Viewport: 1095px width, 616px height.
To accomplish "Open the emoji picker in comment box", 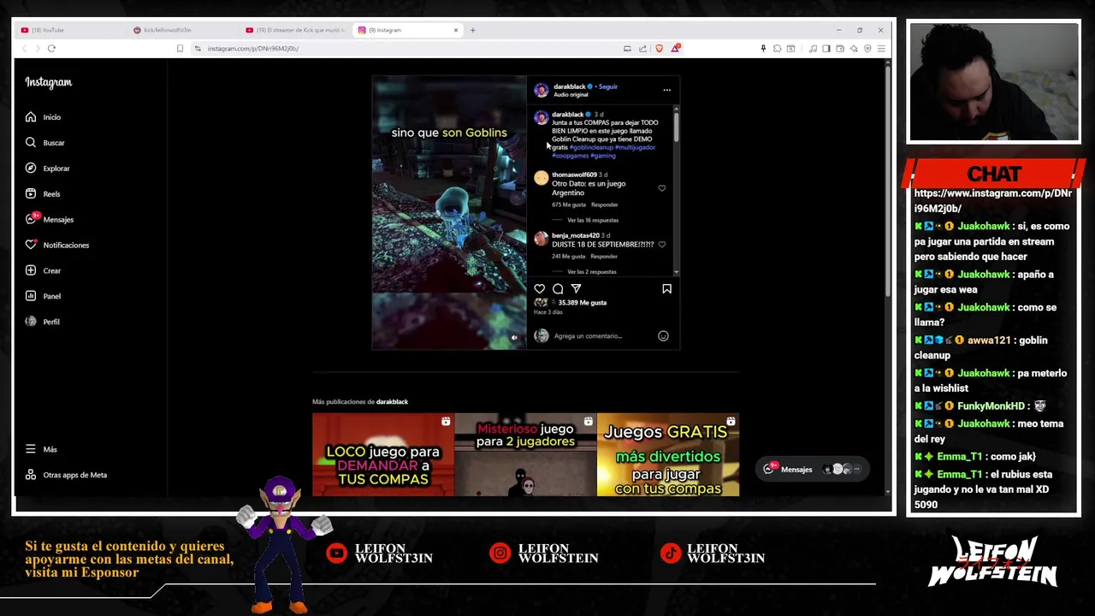I will (663, 336).
